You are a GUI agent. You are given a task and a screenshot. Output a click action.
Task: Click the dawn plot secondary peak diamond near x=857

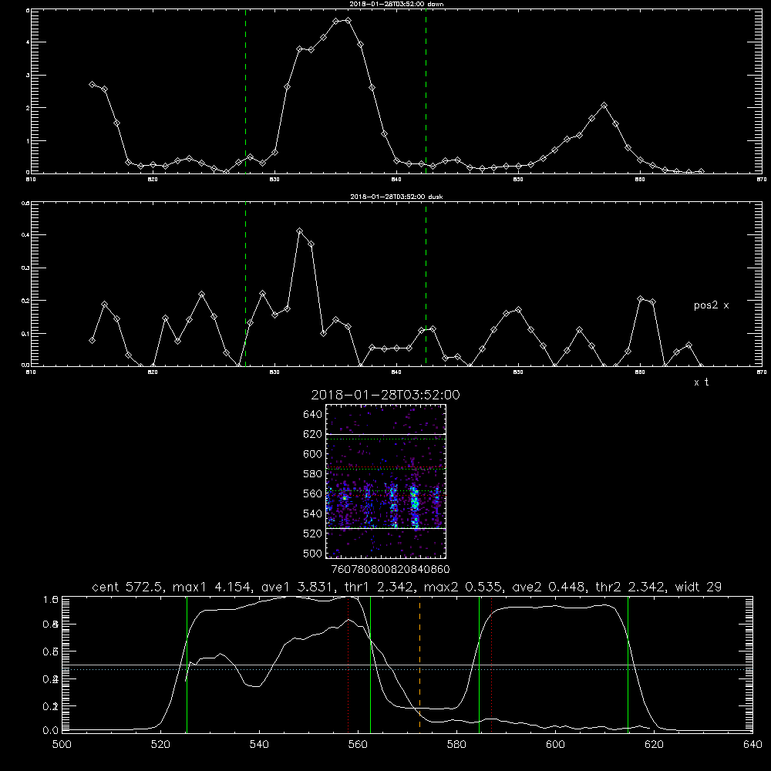click(604, 106)
